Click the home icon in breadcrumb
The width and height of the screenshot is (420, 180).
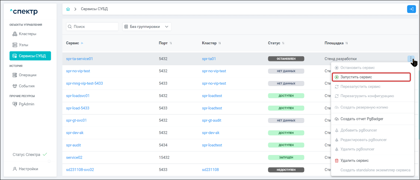[x=68, y=9]
